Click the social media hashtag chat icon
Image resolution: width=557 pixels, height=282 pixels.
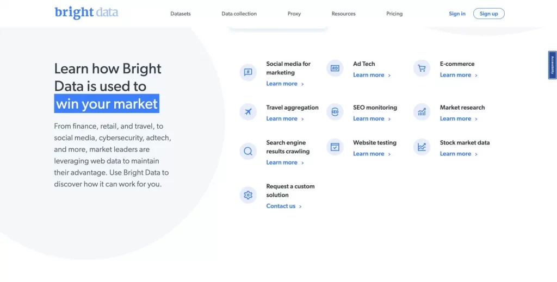point(248,72)
